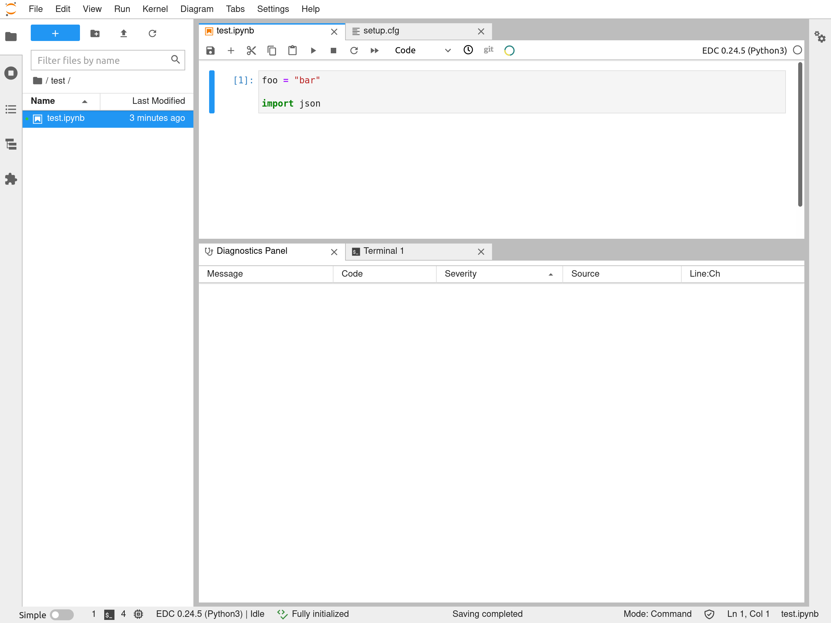Open the Running Terminals and Kernels sidebar
831x623 pixels.
[x=11, y=73]
